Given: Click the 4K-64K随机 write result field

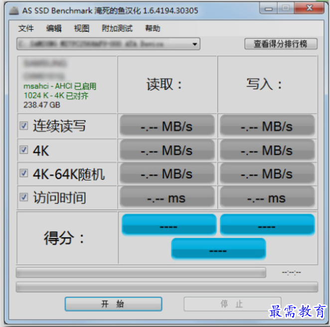Looking at the screenshot, I should coord(267,173).
